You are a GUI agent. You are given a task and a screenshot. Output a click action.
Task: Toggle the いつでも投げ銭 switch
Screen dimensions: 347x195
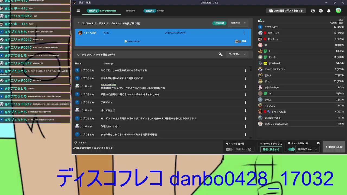pyautogui.click(x=229, y=149)
